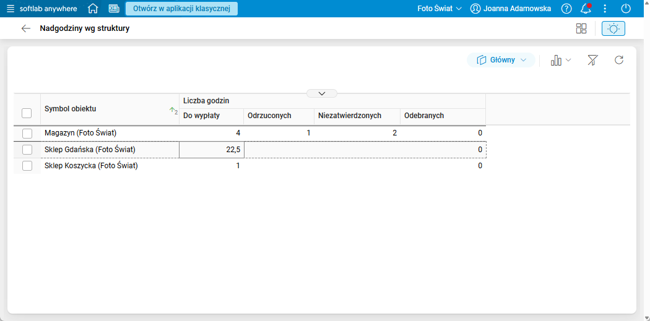
Task: Go back with the left arrow
Action: pos(26,28)
